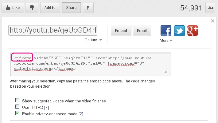Share the video on Twitter
The width and height of the screenshot is (218, 123).
point(179,31)
